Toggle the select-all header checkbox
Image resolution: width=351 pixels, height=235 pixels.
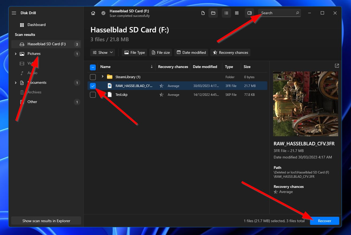[x=93, y=67]
